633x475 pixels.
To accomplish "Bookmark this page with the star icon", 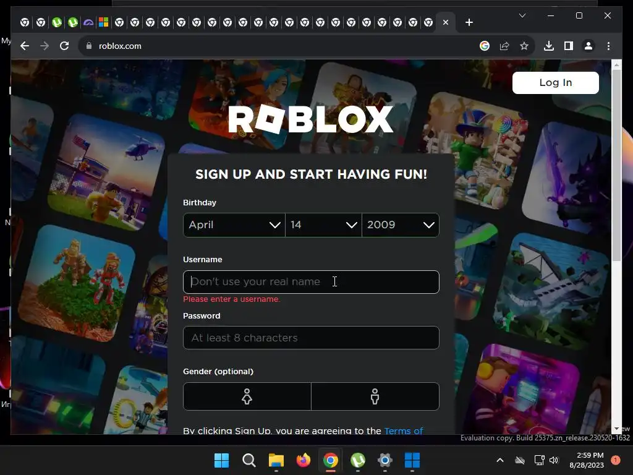I will 524,46.
